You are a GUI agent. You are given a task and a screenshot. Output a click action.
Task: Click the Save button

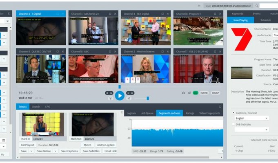click(x=24, y=151)
